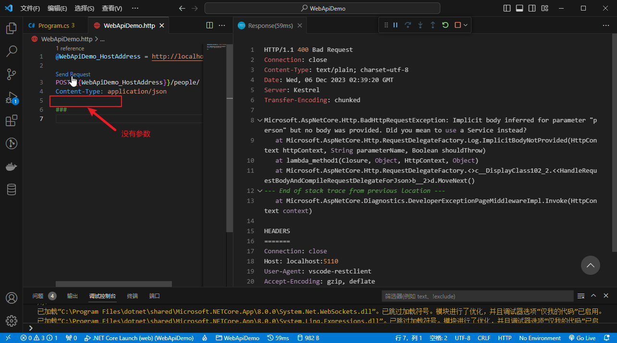Collapse fold at response line 12
Image resolution: width=617 pixels, height=343 pixels.
point(260,190)
